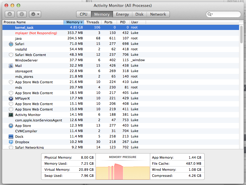Click the Swap Used 7.96 GB stat
Screen dimensions: 246x185
[x=69, y=176]
